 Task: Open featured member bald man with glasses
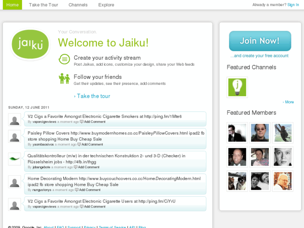(x=283, y=181)
